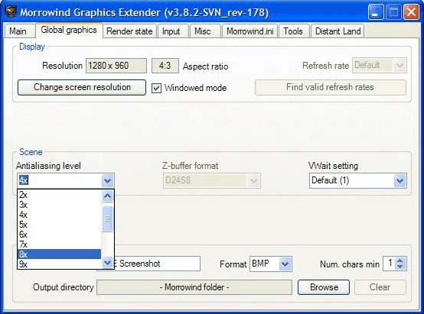Maximize the Morrowind Graphics Extender window
Viewport: 424px width, 314px height.
393,12
